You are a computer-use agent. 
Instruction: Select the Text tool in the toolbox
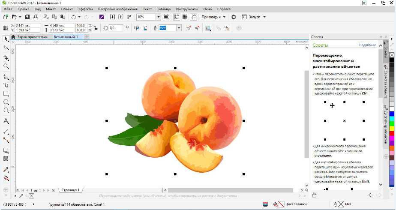pos(6,121)
